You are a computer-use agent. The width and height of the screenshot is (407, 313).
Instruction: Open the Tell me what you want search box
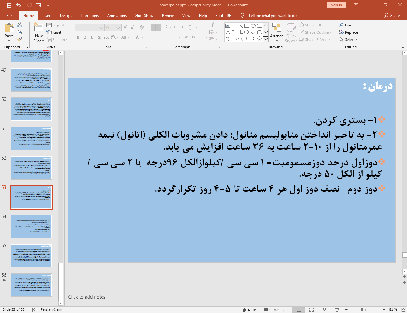pyautogui.click(x=272, y=16)
